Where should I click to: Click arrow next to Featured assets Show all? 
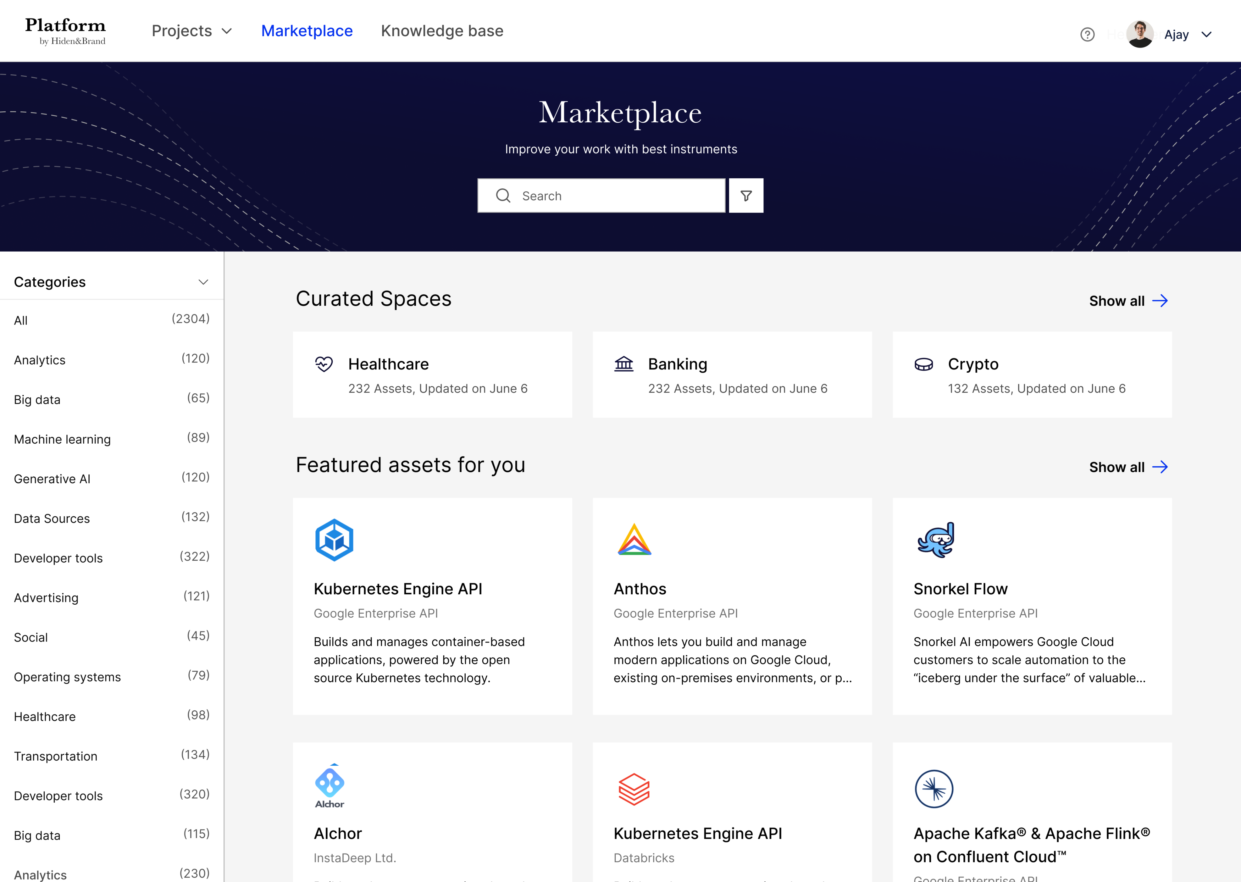1160,467
